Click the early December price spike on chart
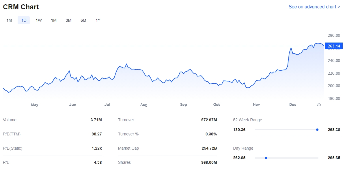This screenshot has width=343, height=169. [291, 48]
